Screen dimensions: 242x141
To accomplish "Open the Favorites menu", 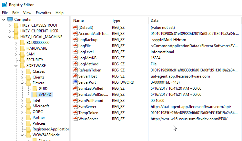I will click(x=43, y=13).
